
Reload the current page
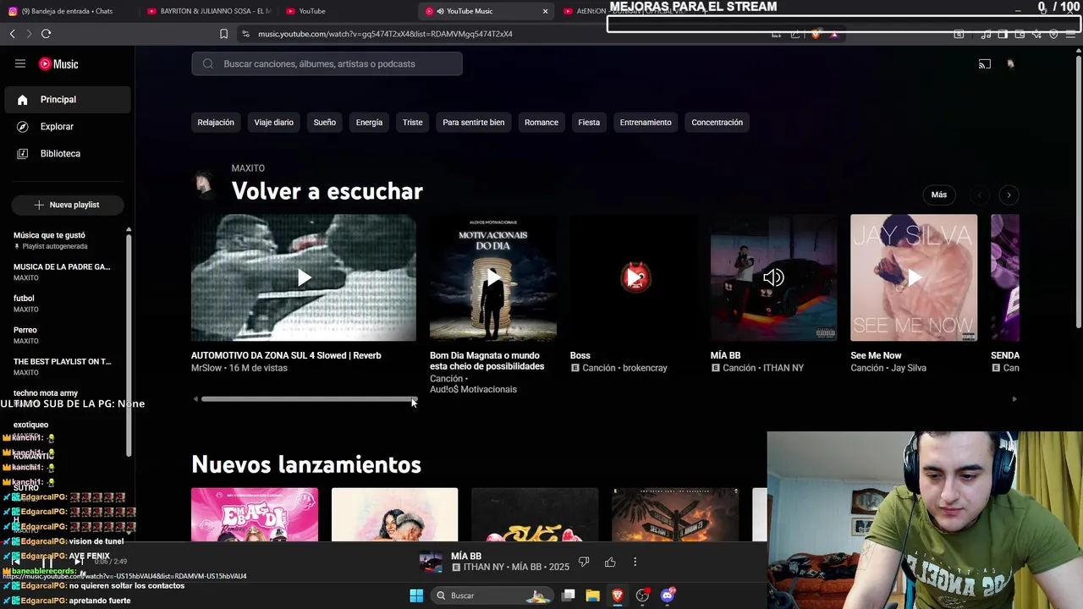pyautogui.click(x=46, y=34)
